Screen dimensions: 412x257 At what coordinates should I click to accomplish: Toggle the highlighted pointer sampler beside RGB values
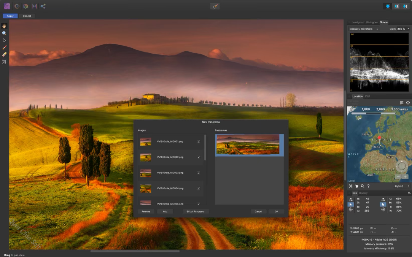point(350,204)
